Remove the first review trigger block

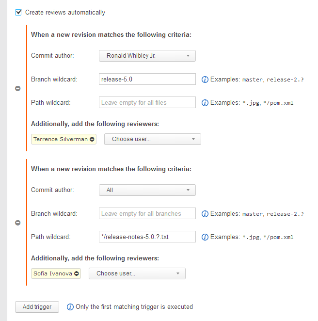click(x=18, y=88)
